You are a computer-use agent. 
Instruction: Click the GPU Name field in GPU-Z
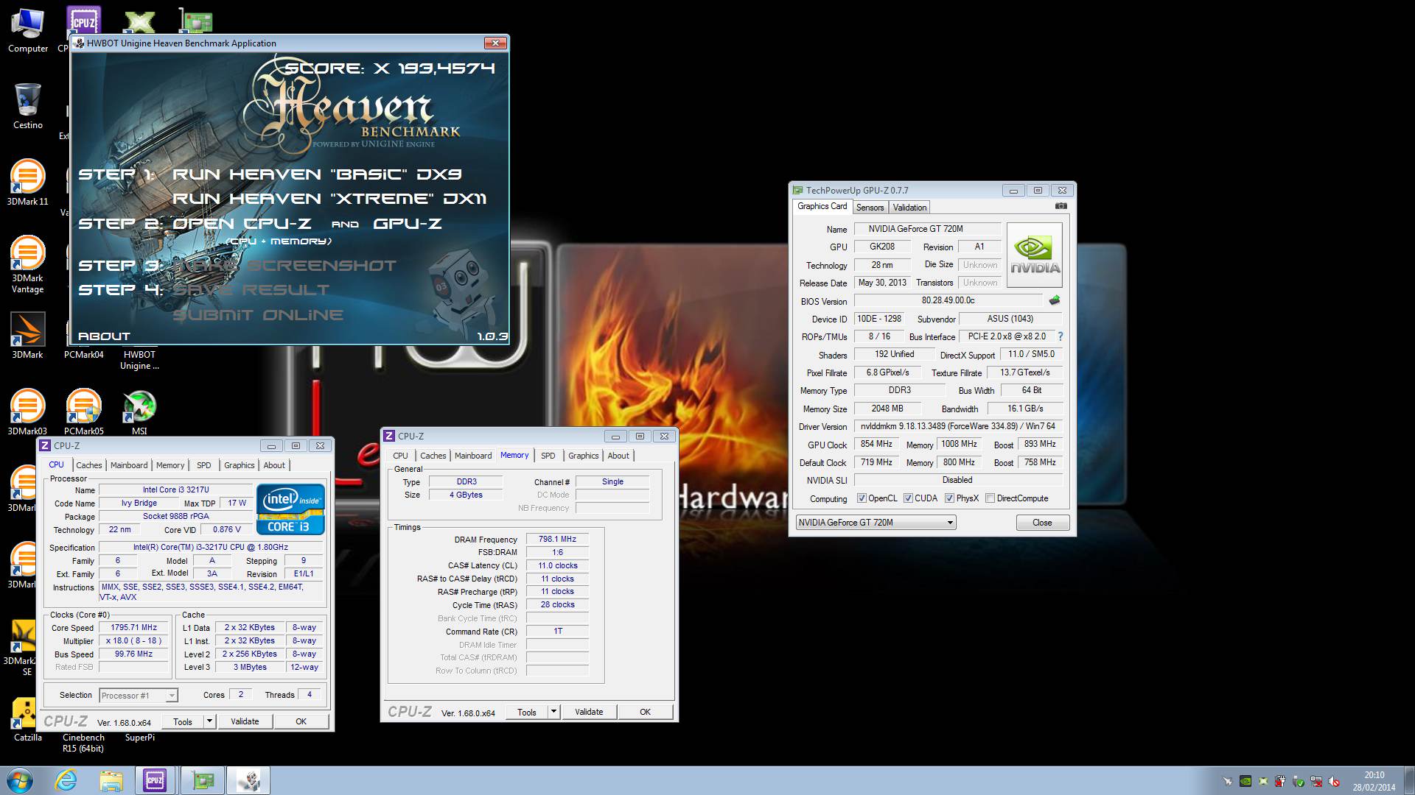(x=927, y=229)
